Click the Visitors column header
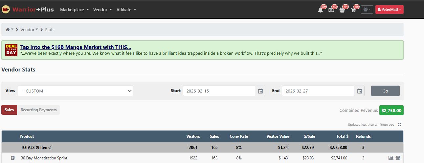 click(x=193, y=136)
